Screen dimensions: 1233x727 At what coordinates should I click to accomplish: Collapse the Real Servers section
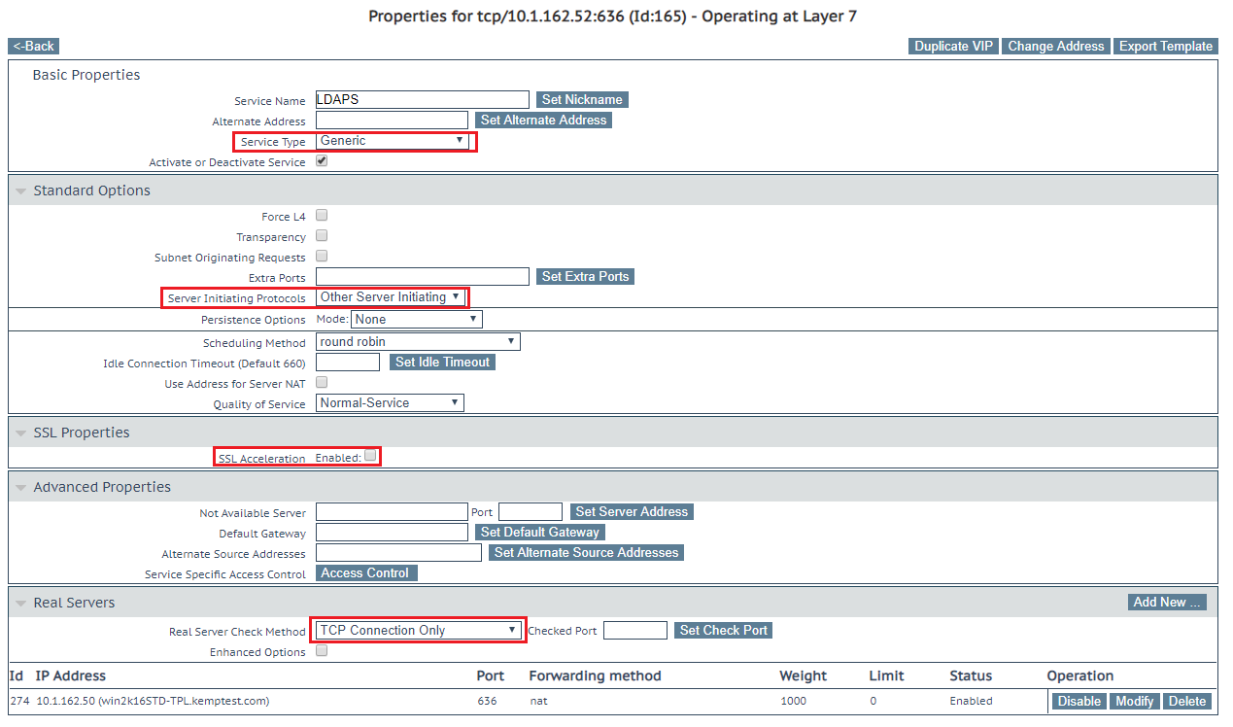tap(20, 603)
